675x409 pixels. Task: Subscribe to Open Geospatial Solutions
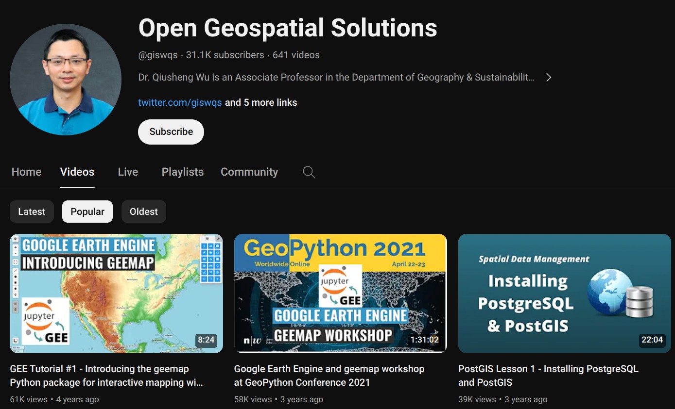[x=171, y=132]
